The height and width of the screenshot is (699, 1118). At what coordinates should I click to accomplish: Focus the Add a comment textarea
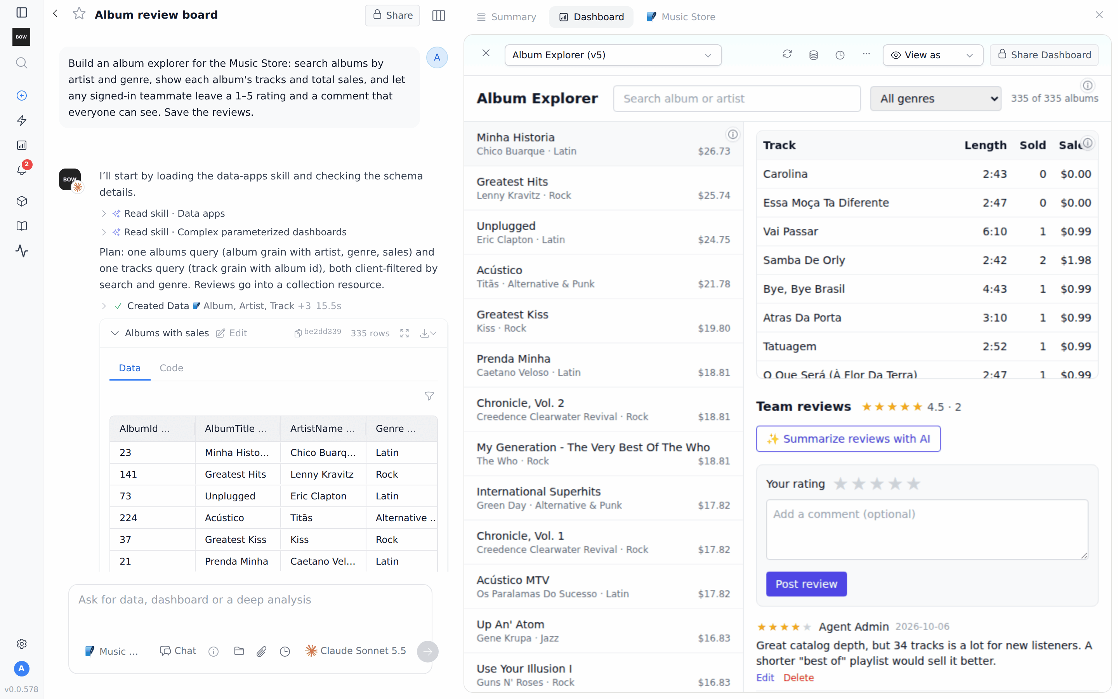tap(927, 529)
